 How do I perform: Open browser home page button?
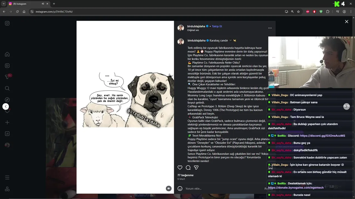click(x=24, y=12)
